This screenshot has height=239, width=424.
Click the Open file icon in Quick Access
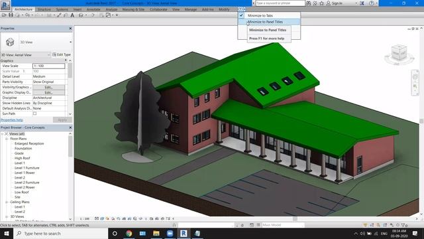point(4,15)
